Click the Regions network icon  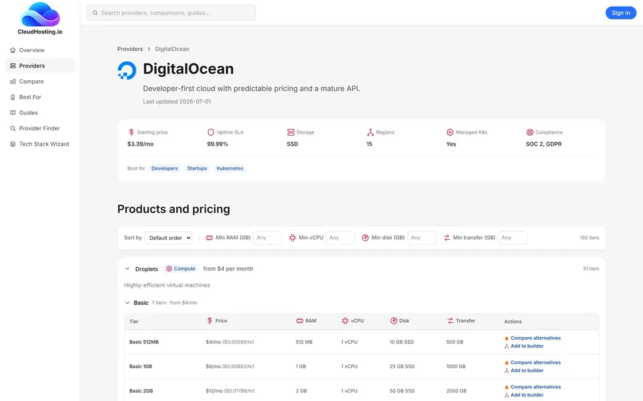point(370,132)
